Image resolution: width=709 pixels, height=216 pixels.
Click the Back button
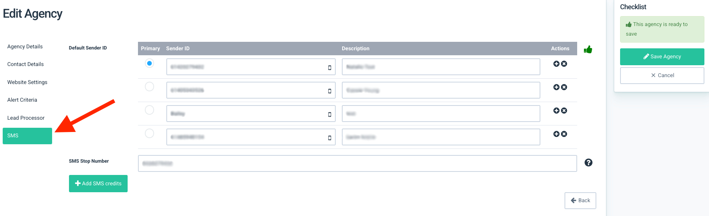(580, 200)
